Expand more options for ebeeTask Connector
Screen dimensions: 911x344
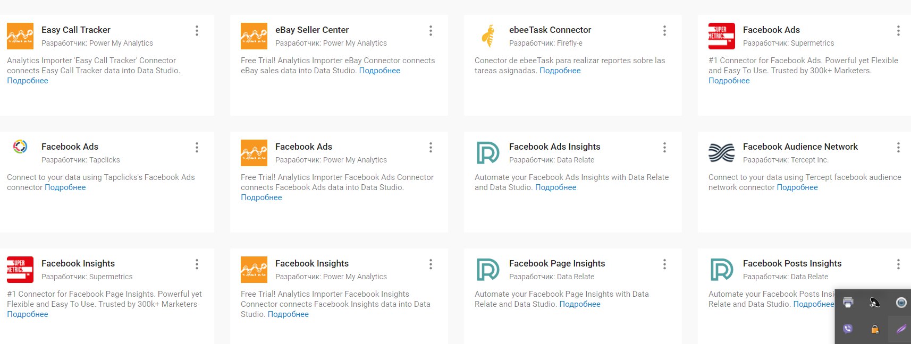pos(664,31)
